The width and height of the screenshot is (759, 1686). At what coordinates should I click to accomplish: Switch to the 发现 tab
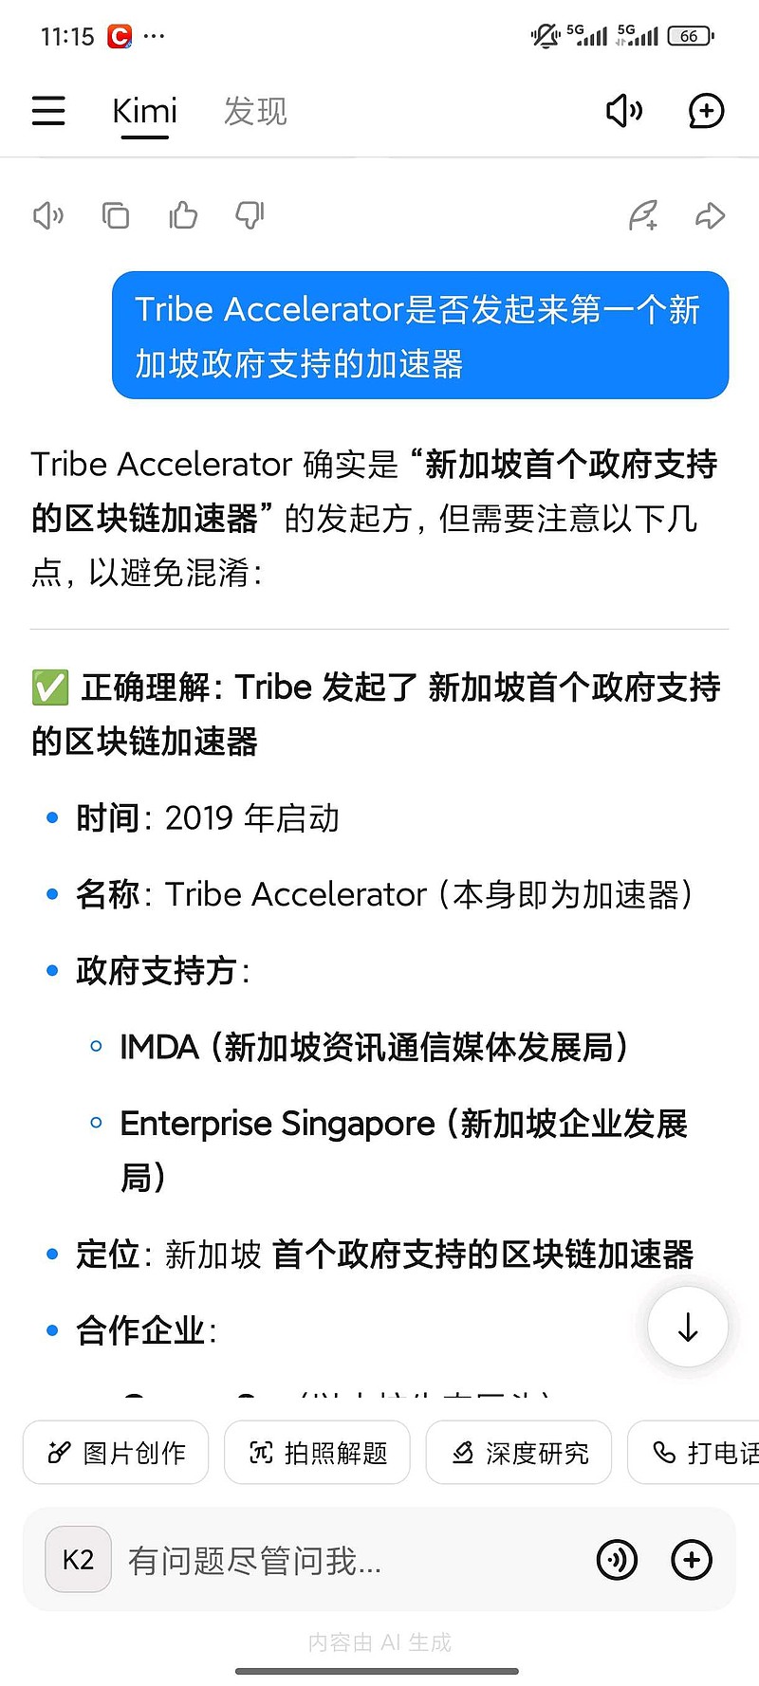pos(254,112)
